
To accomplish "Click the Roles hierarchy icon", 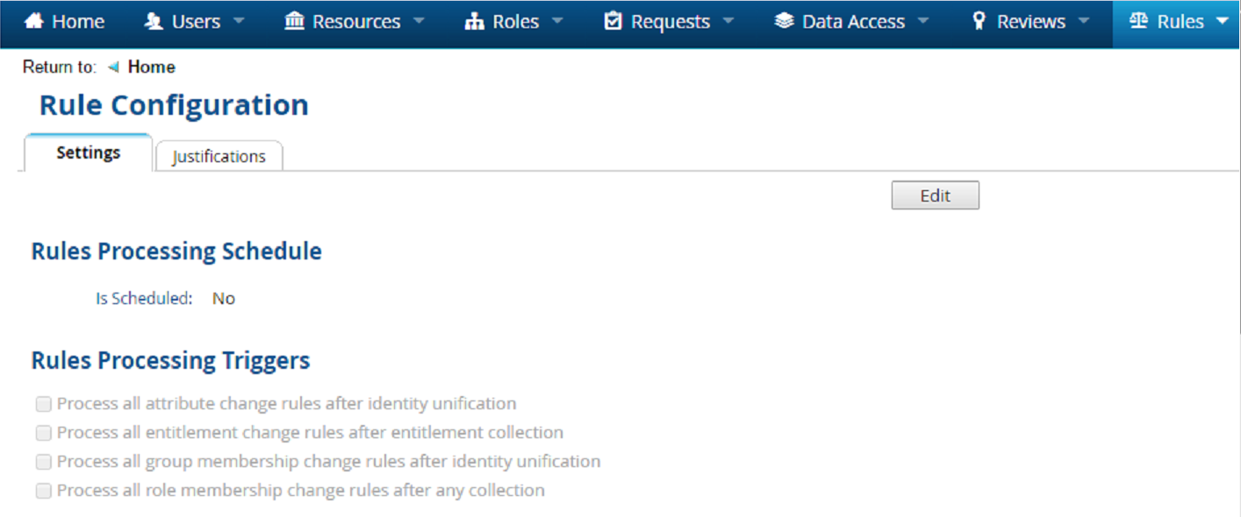I will point(474,22).
